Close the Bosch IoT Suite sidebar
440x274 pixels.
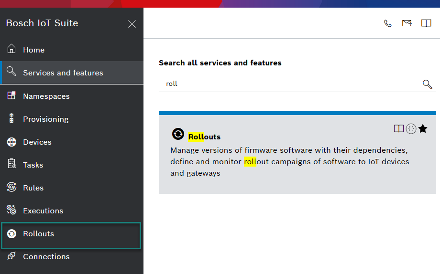pos(132,24)
